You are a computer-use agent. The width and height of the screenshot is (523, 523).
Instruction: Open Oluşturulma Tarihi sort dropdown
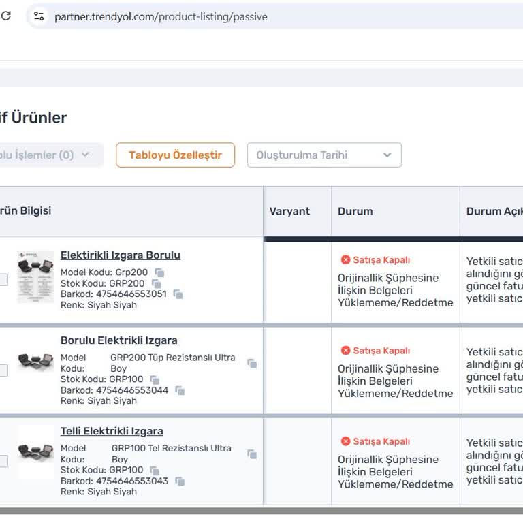(324, 155)
